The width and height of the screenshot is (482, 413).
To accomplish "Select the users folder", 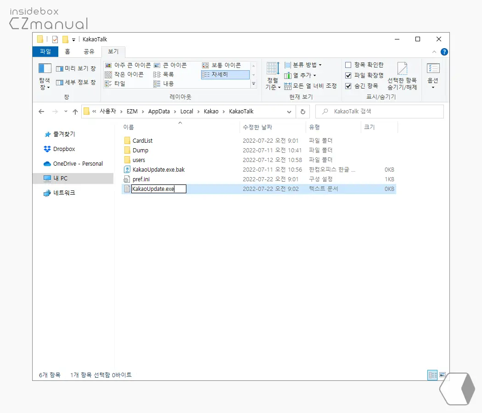I will pos(139,160).
